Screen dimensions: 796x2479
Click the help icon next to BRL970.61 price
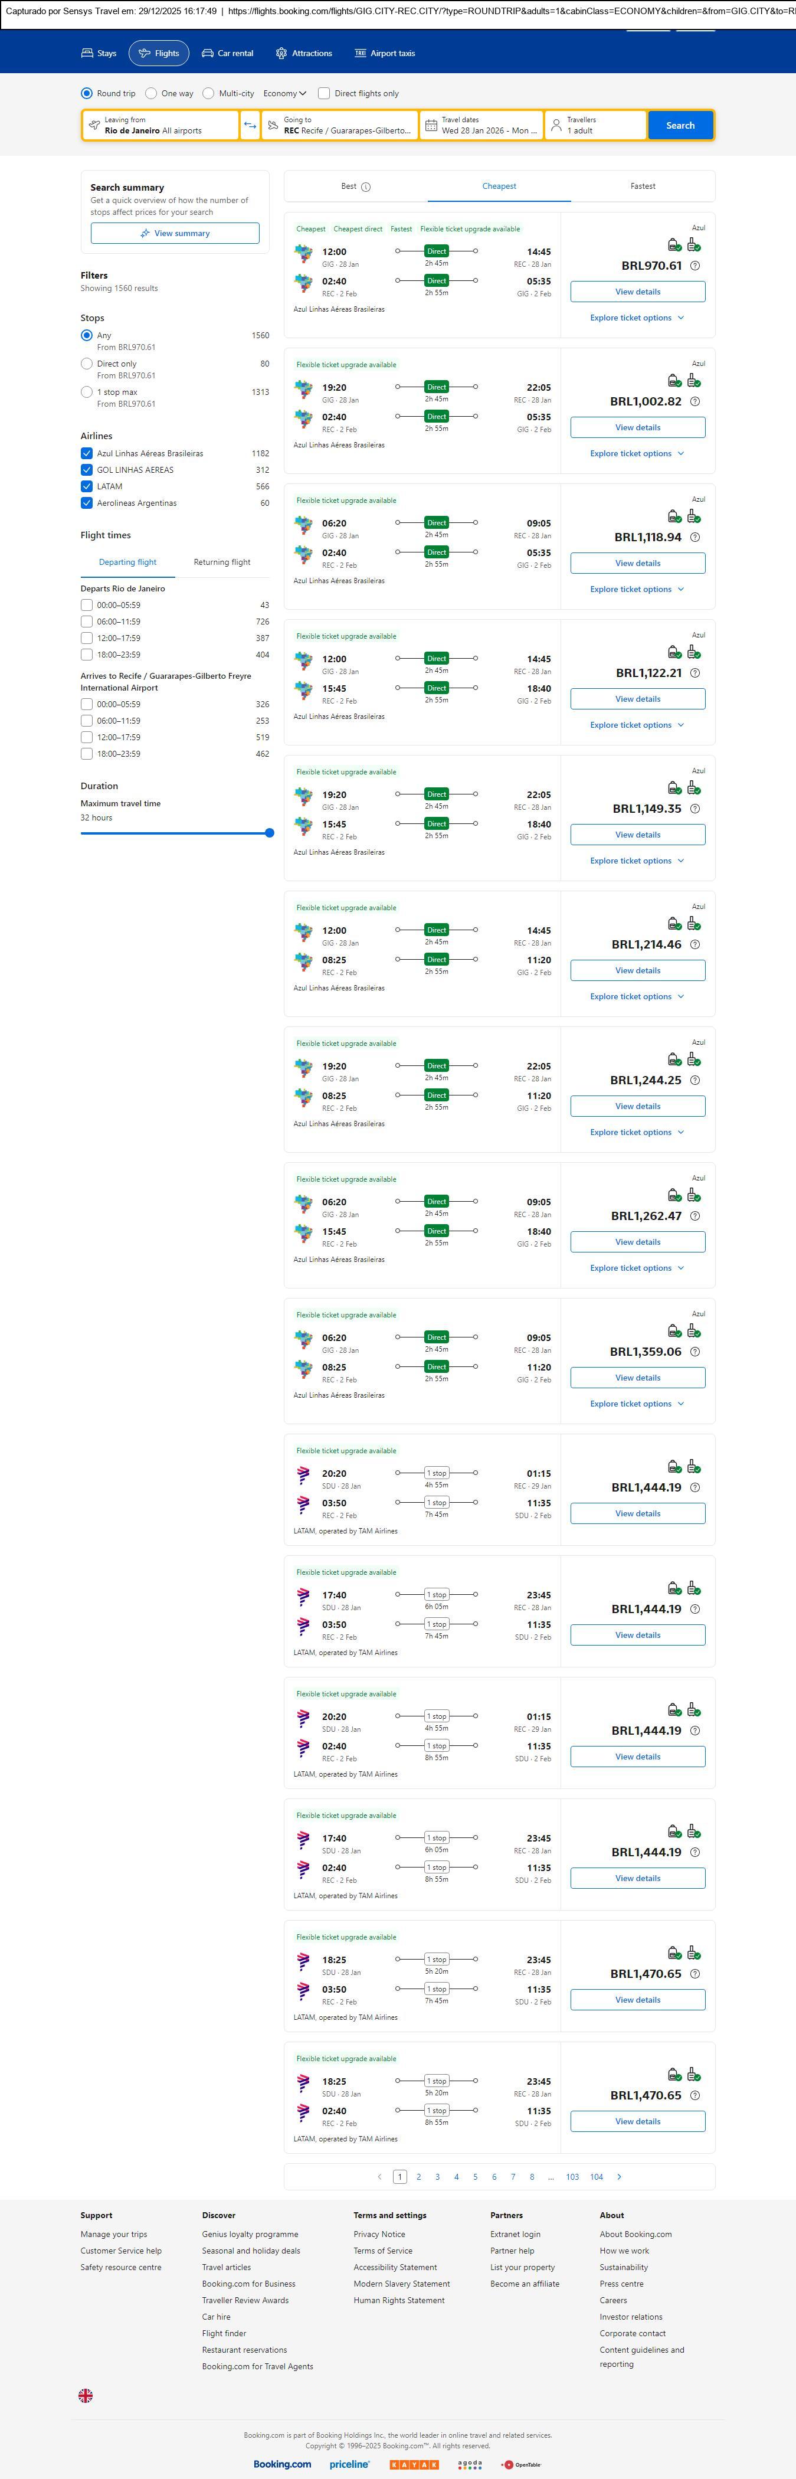point(695,266)
